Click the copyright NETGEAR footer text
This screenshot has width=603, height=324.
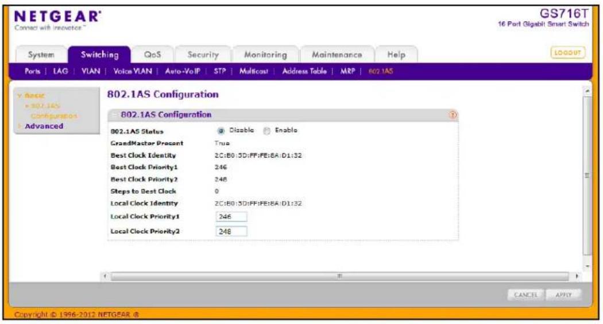click(76, 314)
